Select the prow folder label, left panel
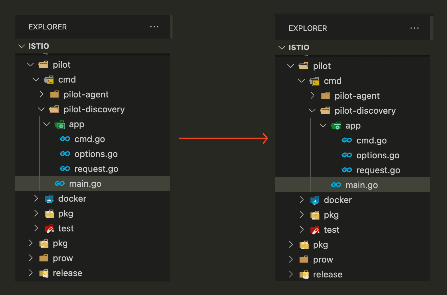Screen dimensions: 447x295 point(63,258)
